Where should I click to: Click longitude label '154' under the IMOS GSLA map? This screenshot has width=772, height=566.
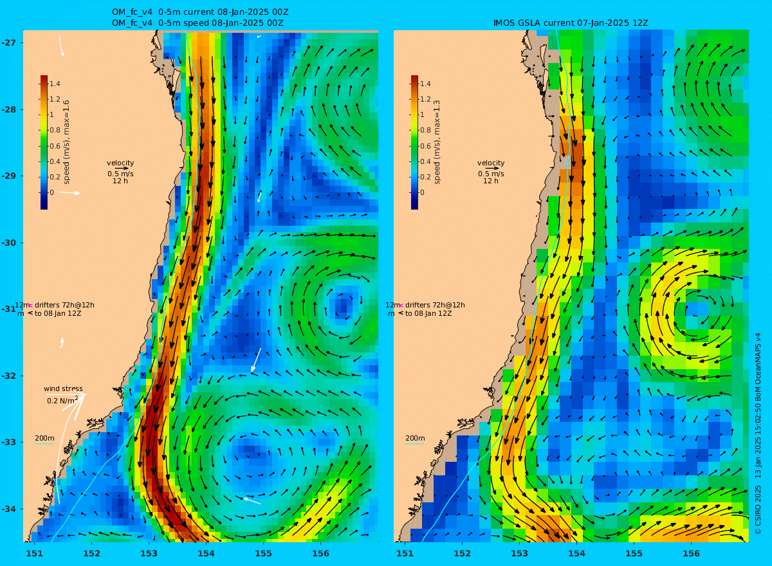(576, 553)
